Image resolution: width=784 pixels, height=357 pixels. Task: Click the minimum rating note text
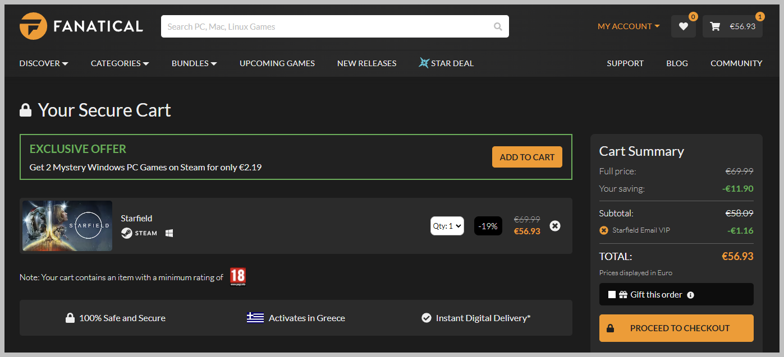pyautogui.click(x=121, y=277)
